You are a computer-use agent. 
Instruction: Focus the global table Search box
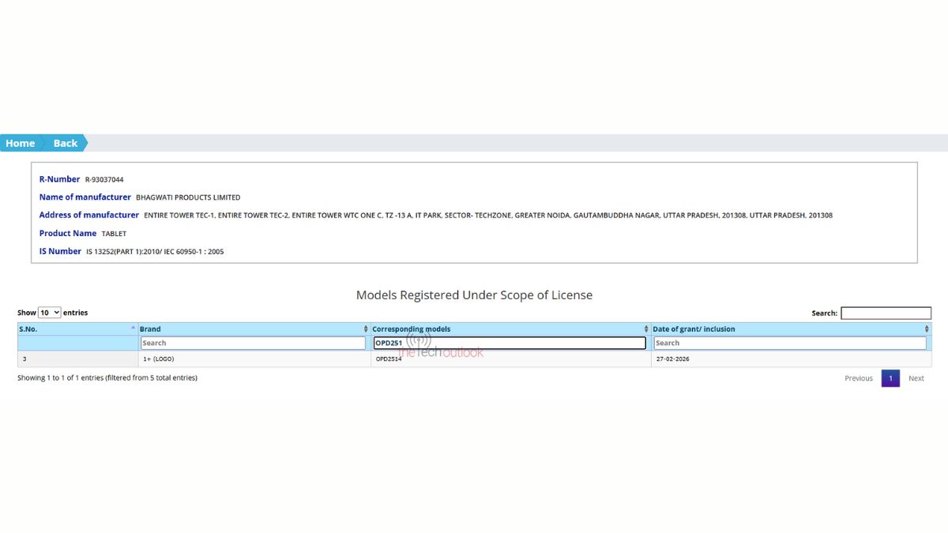pyautogui.click(x=886, y=313)
